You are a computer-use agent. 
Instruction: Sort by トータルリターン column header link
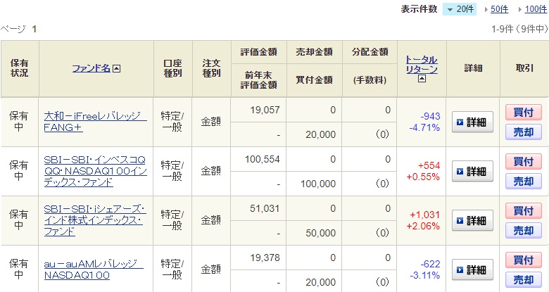(422, 65)
